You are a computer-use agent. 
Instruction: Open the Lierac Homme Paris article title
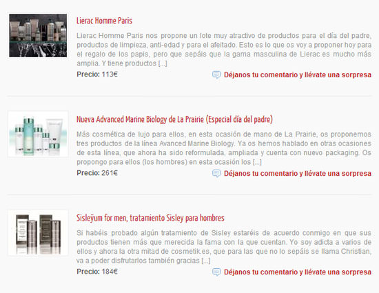(x=105, y=21)
